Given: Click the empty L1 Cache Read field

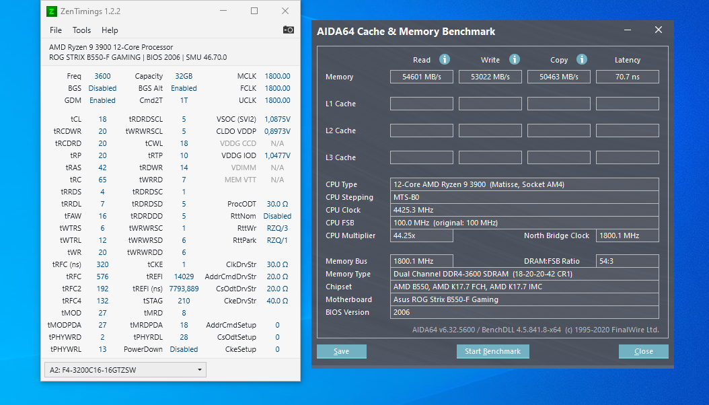Looking at the screenshot, I should pyautogui.click(x=422, y=104).
